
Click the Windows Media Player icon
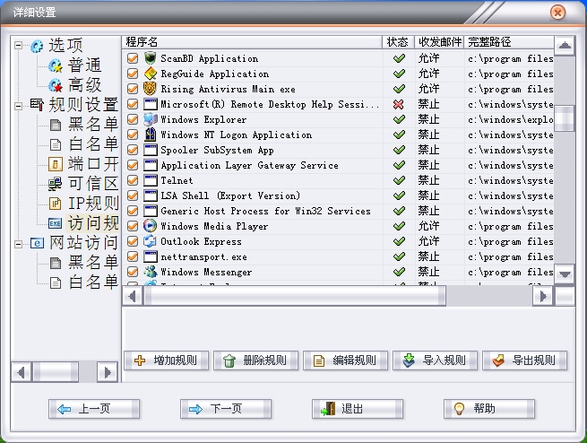pos(151,226)
